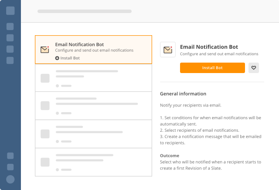Image resolution: width=279 pixels, height=190 pixels.
Task: Click the plus icon beside the list's Install Bot
Action: coord(57,58)
